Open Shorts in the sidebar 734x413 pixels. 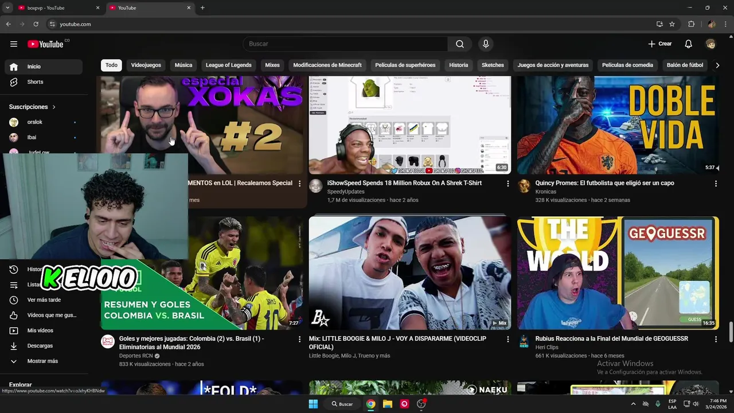click(44, 82)
